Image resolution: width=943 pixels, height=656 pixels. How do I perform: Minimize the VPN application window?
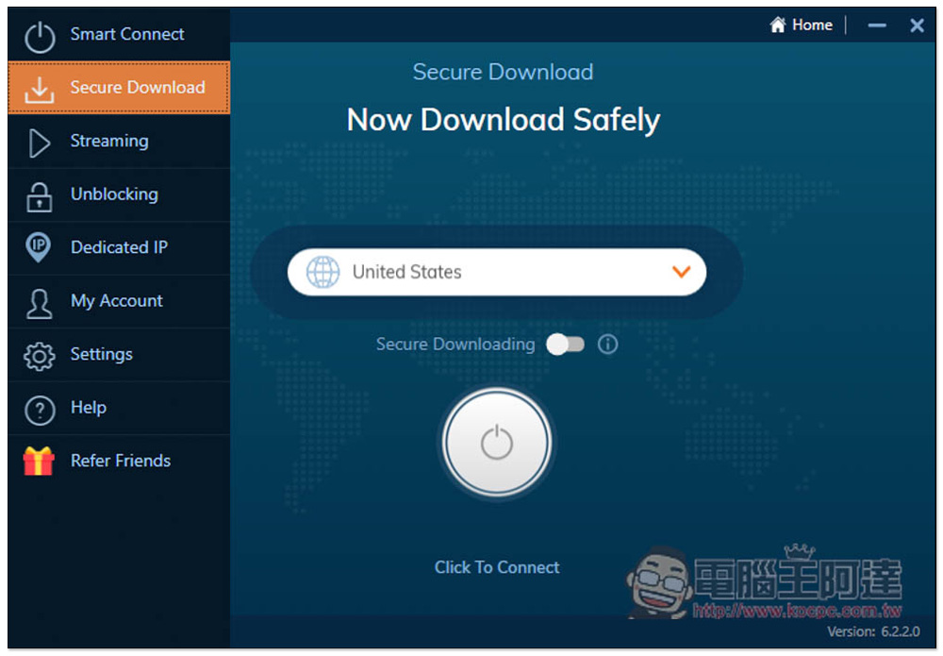[x=877, y=26]
